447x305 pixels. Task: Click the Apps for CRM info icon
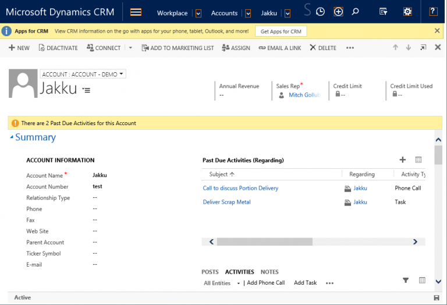coord(6,31)
